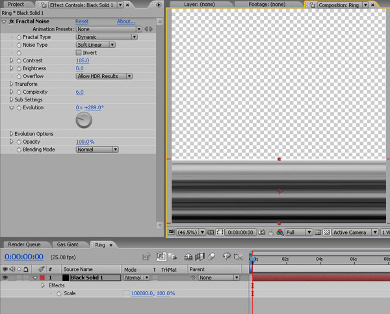Click the About link for Fractal Noise
390x314 pixels.
tap(125, 21)
